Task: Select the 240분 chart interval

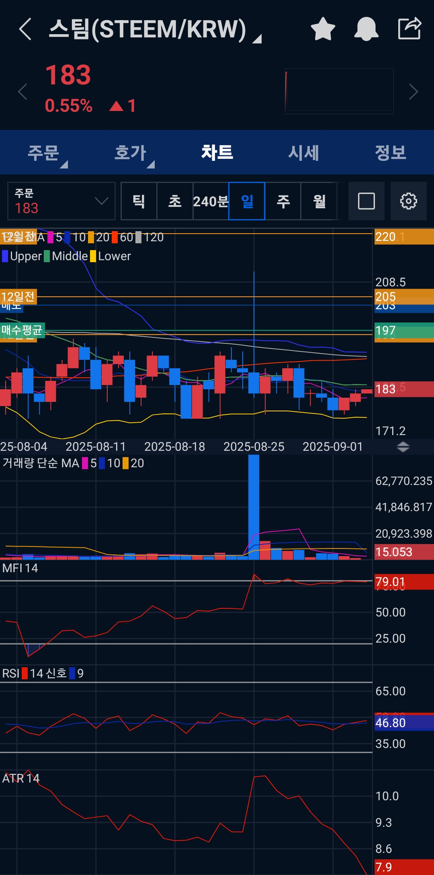Action: click(211, 201)
